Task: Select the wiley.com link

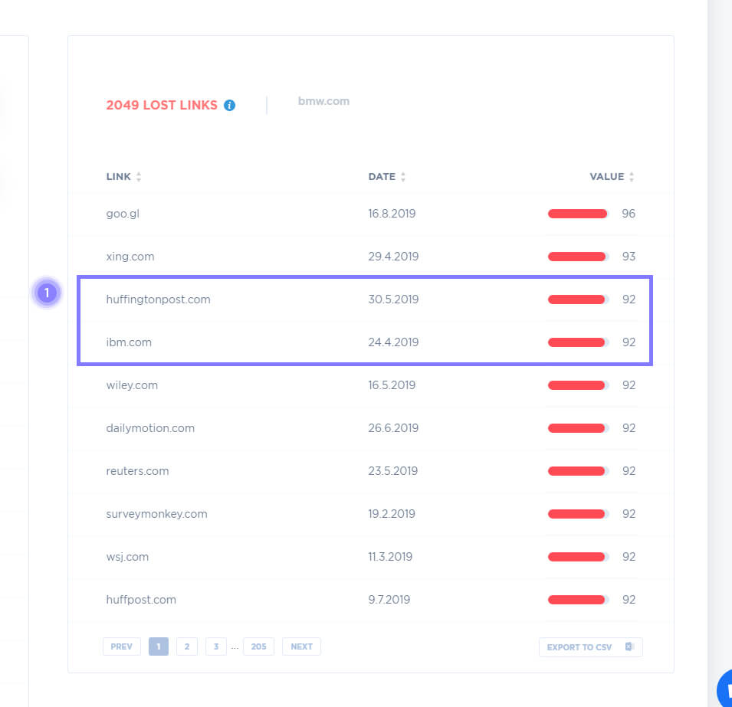Action: (132, 385)
